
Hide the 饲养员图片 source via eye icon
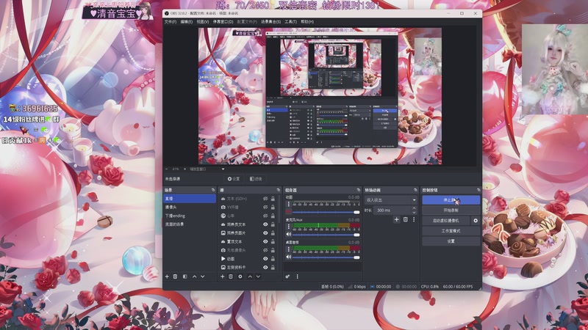(x=265, y=233)
